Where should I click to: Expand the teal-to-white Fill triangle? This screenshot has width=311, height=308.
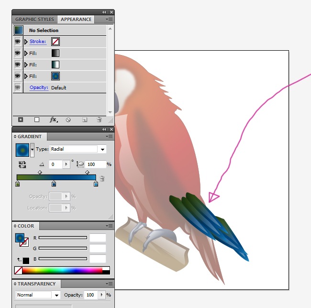[x=26, y=65]
